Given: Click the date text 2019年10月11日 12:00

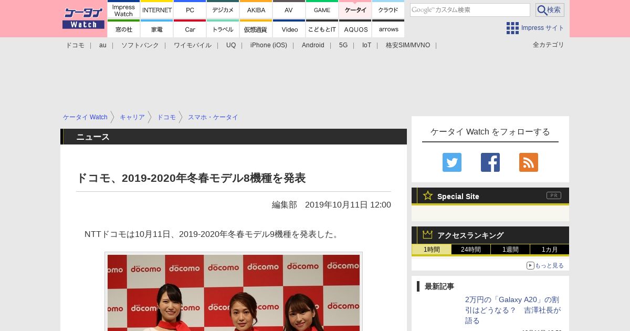Looking at the screenshot, I should coord(348,205).
